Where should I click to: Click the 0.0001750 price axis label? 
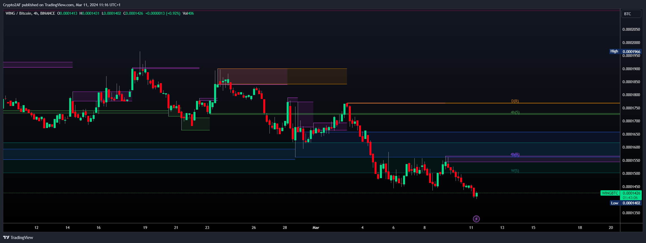pos(631,108)
